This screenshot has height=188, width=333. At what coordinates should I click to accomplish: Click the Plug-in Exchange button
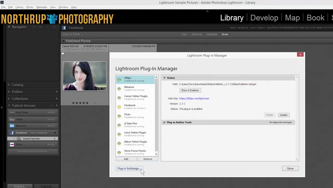coord(129,169)
